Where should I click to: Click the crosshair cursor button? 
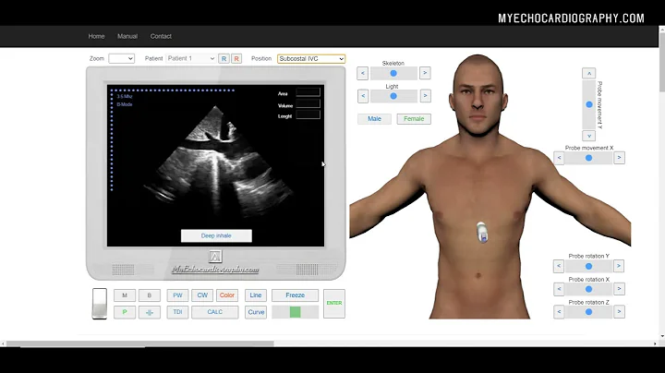[150, 312]
